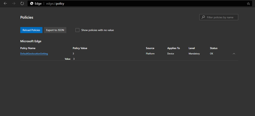Click the forward navigation arrow
The image size is (255, 116).
[x=14, y=4]
